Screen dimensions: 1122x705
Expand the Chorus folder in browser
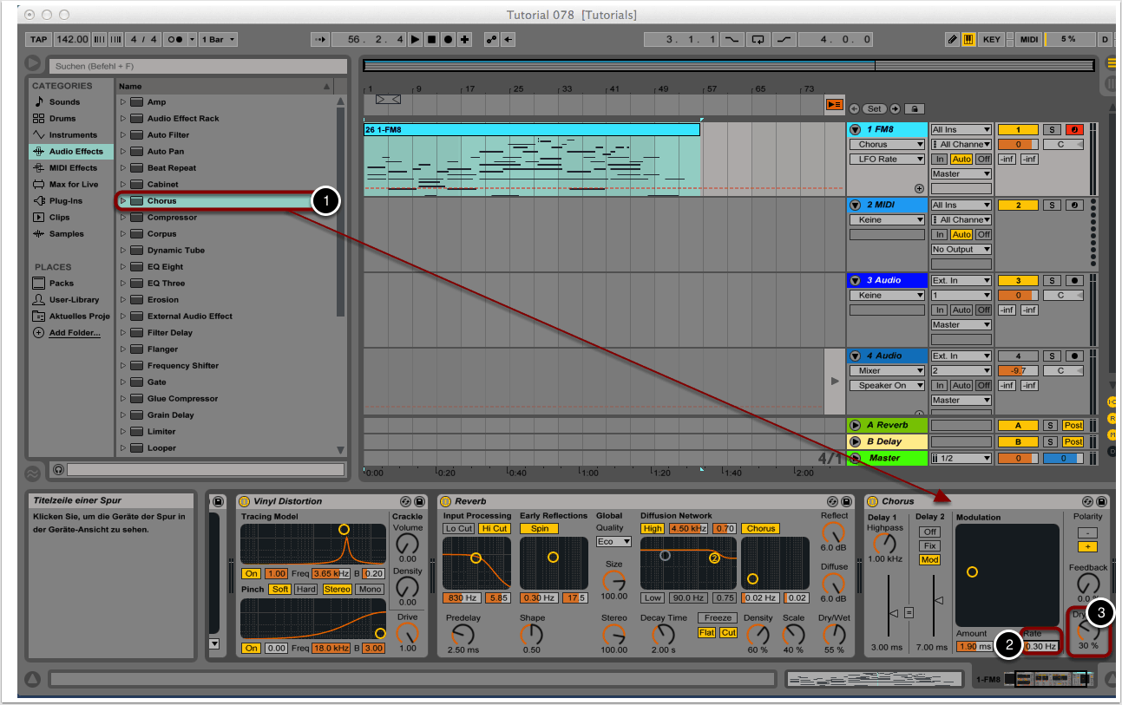(123, 201)
